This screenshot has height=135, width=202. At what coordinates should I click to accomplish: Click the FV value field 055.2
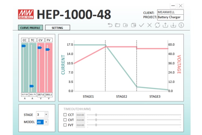tap(49, 94)
